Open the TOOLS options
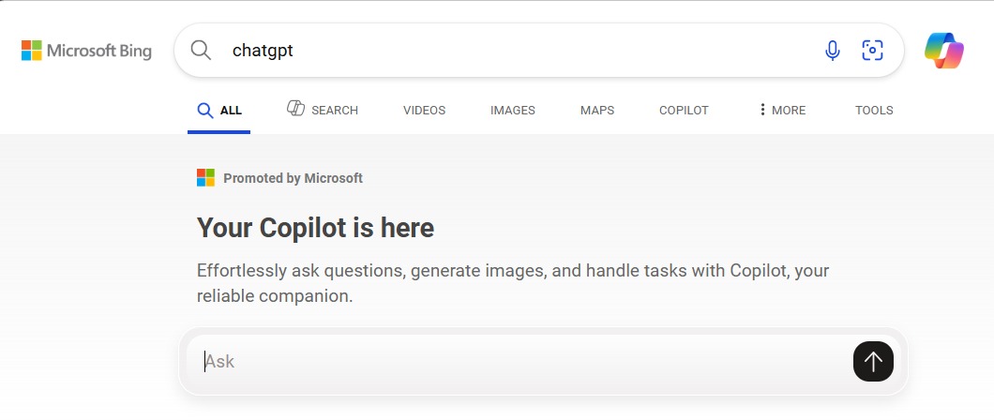The width and height of the screenshot is (994, 420). (874, 111)
